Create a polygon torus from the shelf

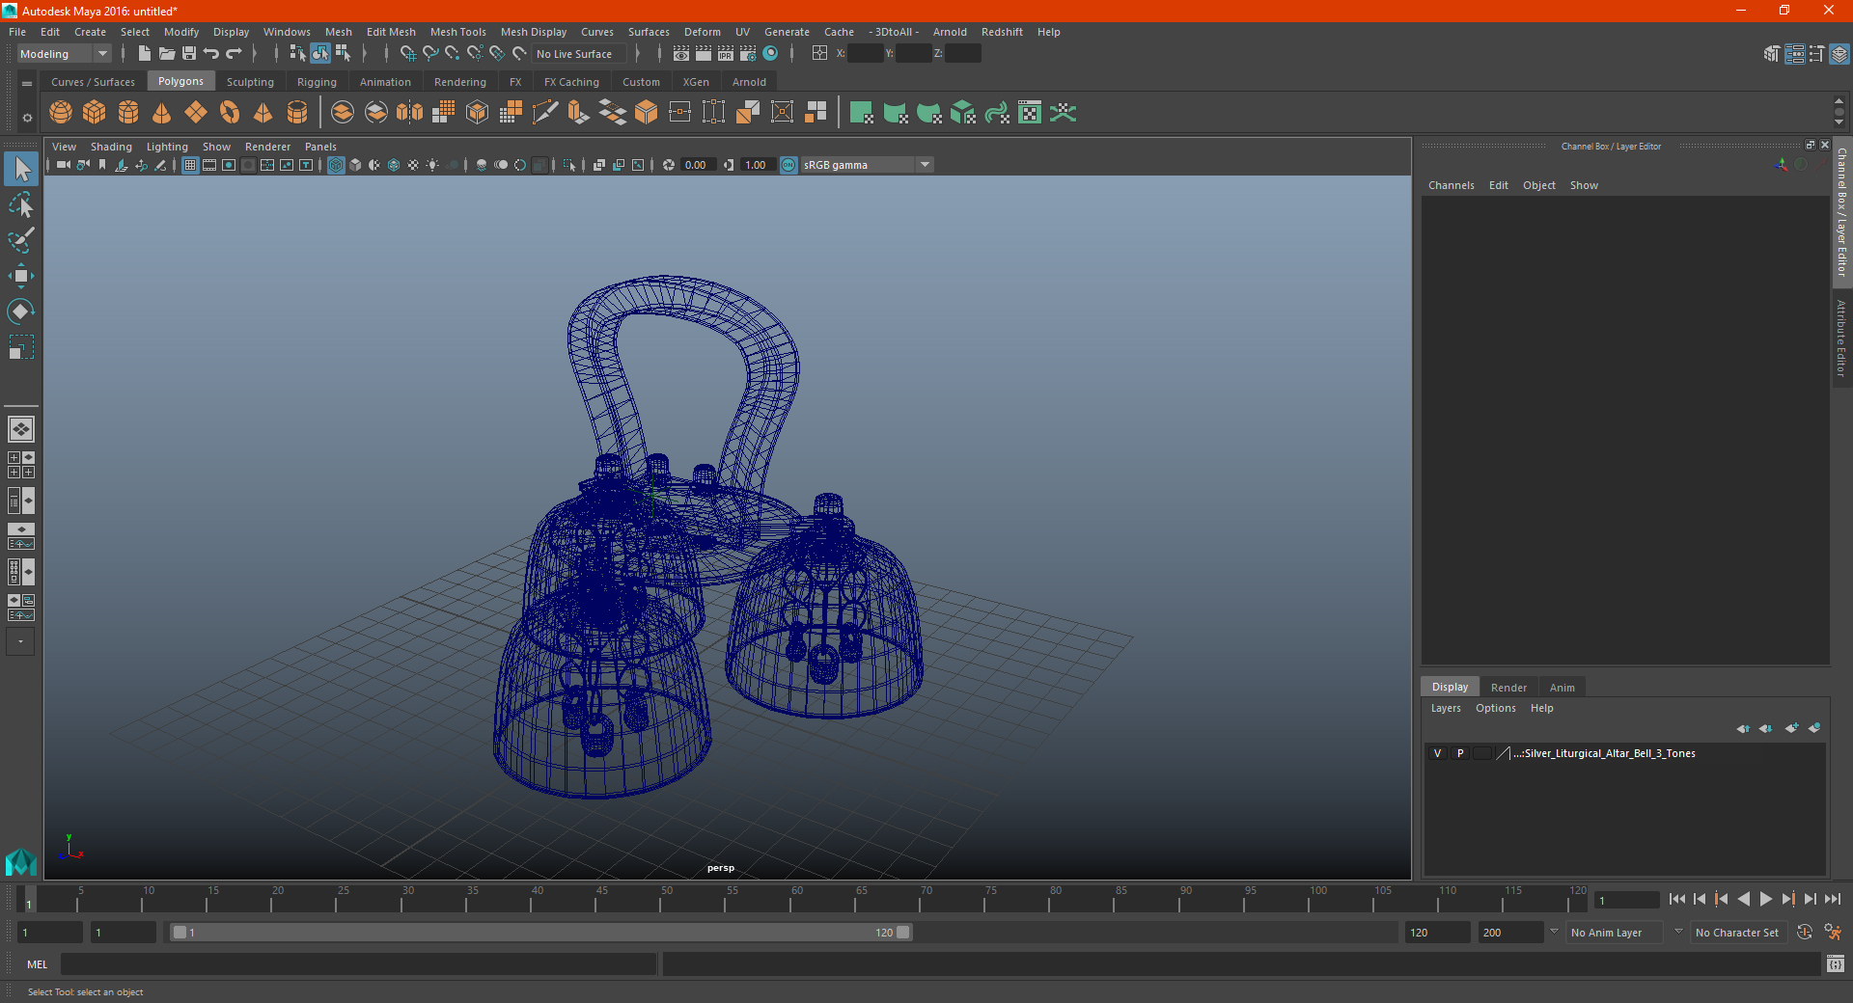[x=230, y=113]
